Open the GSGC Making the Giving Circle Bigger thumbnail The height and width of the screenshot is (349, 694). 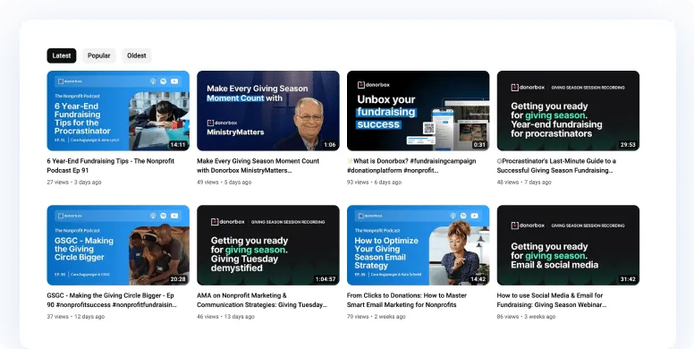point(118,245)
